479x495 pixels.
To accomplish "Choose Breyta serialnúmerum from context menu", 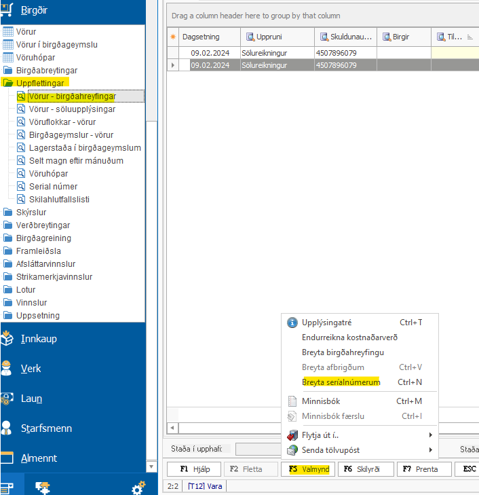I will (341, 382).
